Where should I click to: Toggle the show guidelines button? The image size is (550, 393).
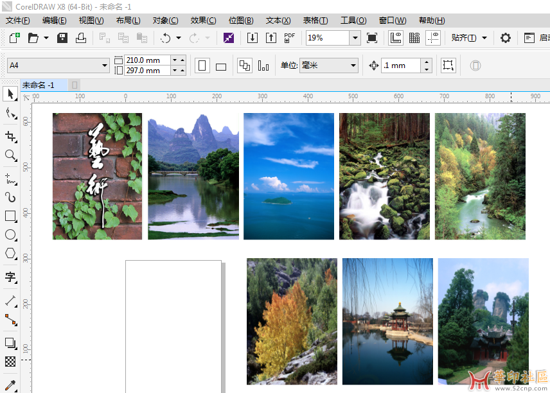433,37
